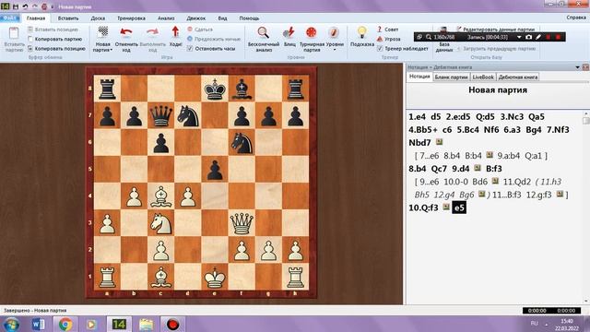The image size is (590, 332).
Task: Jump to move 8.b4 in notation
Action: [x=418, y=168]
